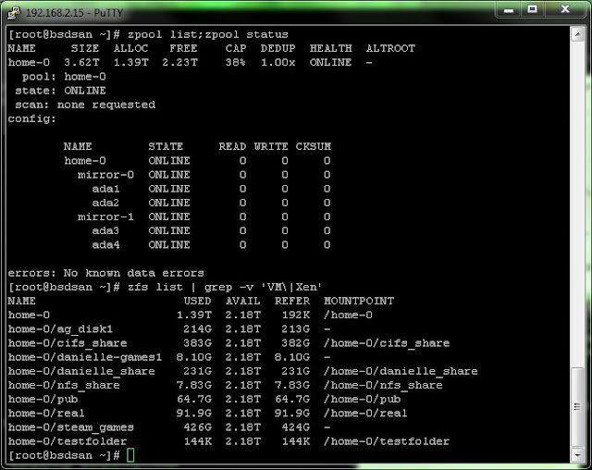Viewport: 592px width, 470px height.
Task: Click the home-0/real dataset name
Action: pos(46,414)
